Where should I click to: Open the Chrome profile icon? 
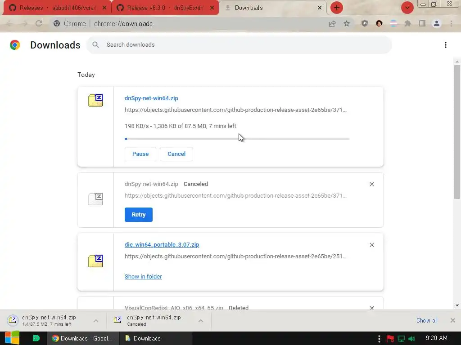click(437, 23)
